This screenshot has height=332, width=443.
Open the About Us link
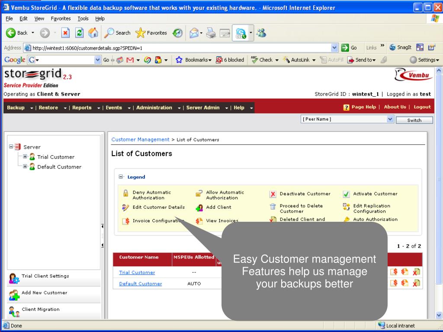coord(395,107)
